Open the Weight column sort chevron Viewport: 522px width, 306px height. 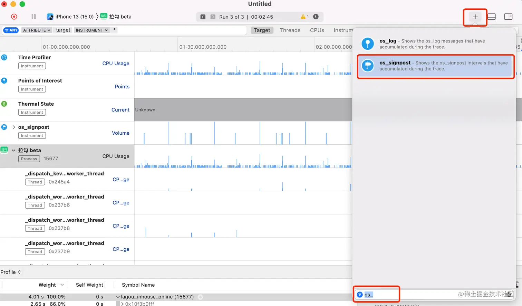tap(62, 285)
